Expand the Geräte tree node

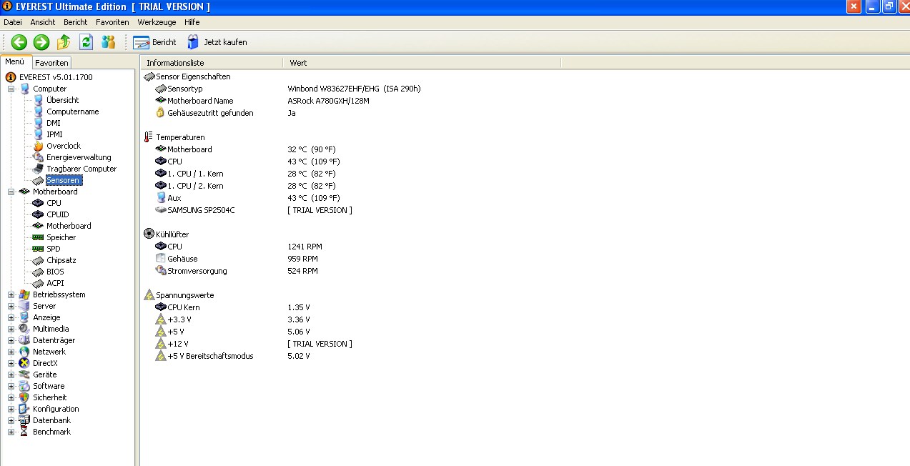click(11, 375)
